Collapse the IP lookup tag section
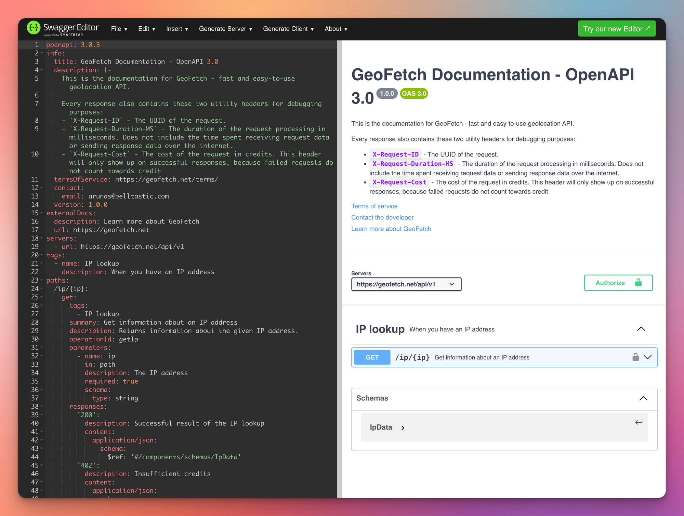The image size is (684, 516). (x=641, y=329)
